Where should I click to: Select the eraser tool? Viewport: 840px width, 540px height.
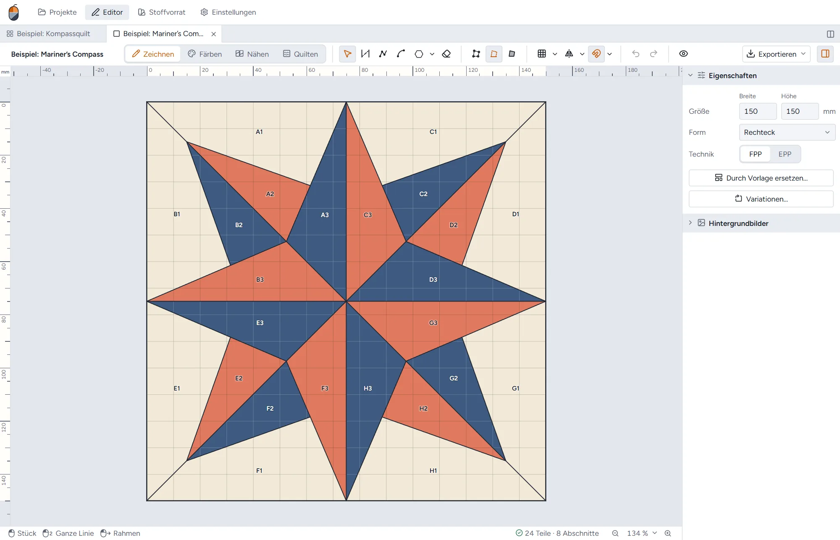[446, 54]
